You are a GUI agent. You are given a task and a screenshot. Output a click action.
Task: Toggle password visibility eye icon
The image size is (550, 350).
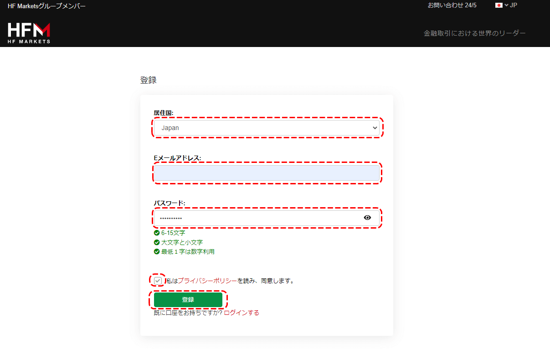click(367, 218)
